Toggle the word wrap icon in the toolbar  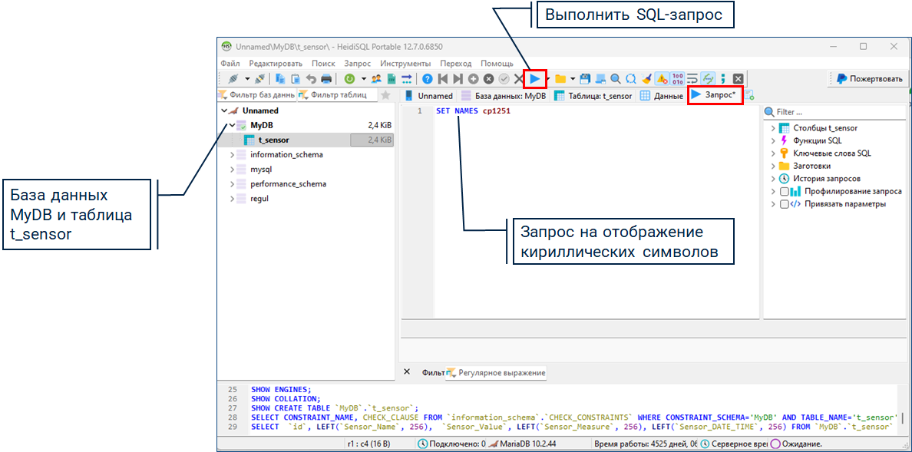click(x=692, y=78)
